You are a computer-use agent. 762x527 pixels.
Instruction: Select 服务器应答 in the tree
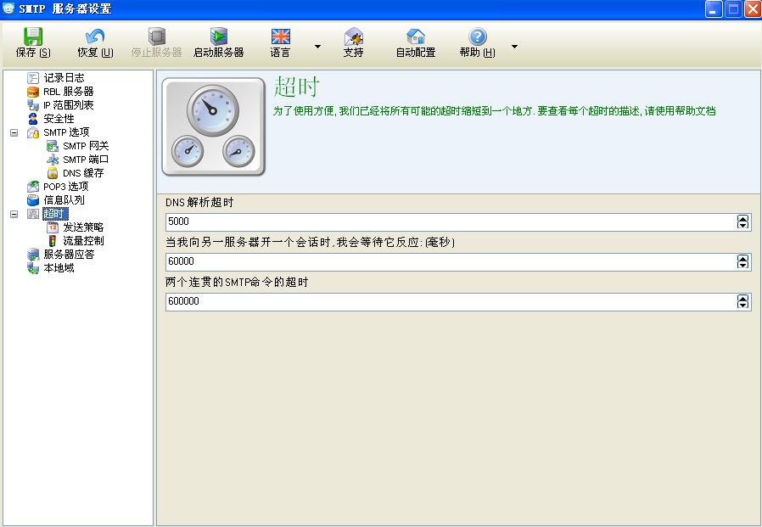69,255
